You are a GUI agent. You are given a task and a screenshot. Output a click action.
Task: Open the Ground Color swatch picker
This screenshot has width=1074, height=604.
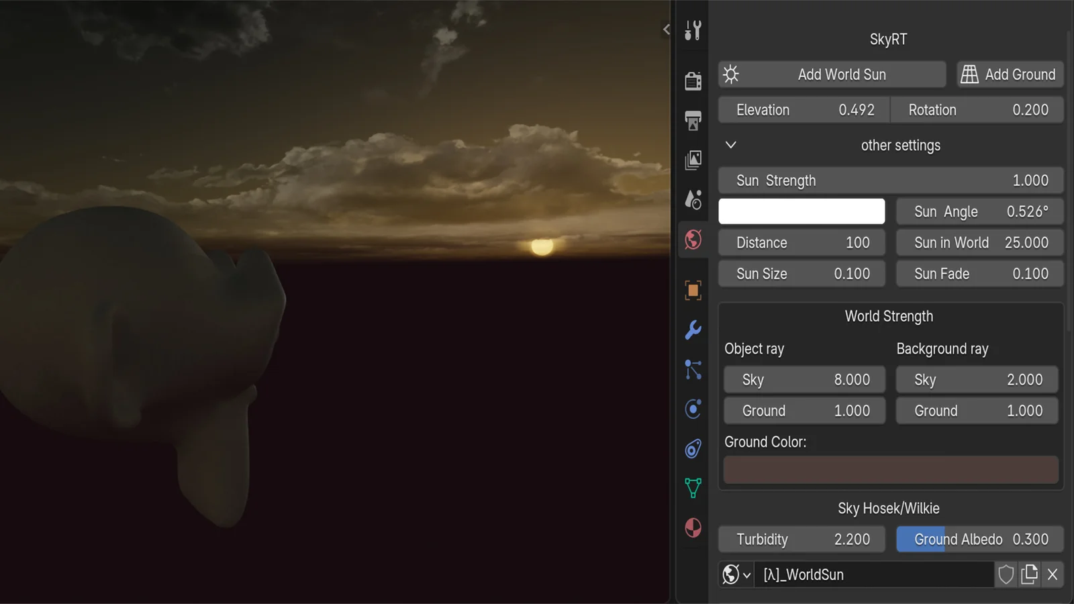tap(890, 469)
